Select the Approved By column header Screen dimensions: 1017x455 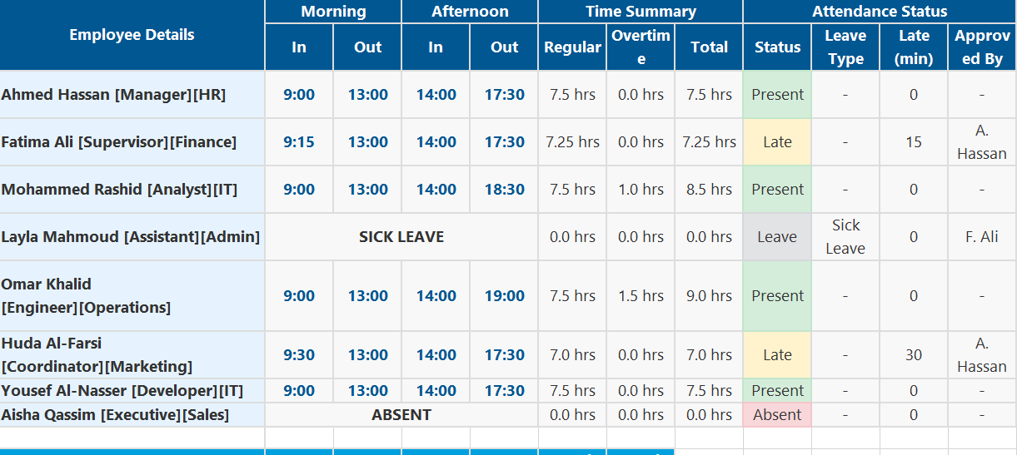point(982,47)
